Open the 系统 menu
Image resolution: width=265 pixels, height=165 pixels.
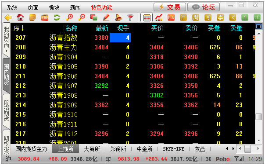click(12, 7)
